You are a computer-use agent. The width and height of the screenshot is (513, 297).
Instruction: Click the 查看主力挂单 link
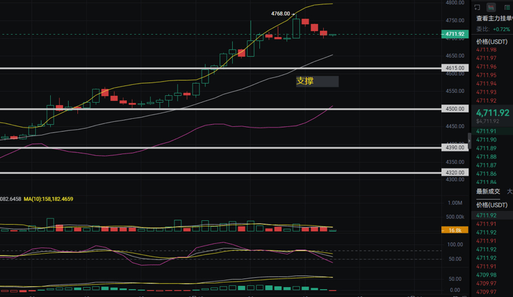(494, 18)
